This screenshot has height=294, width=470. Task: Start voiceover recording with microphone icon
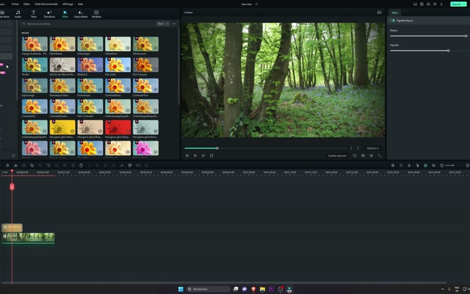point(409,166)
